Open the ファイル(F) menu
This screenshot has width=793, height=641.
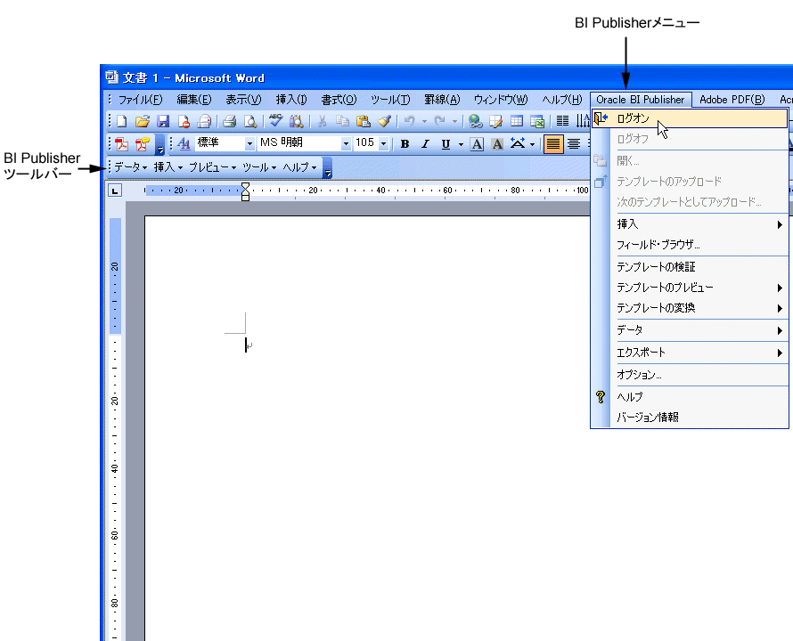(x=141, y=100)
